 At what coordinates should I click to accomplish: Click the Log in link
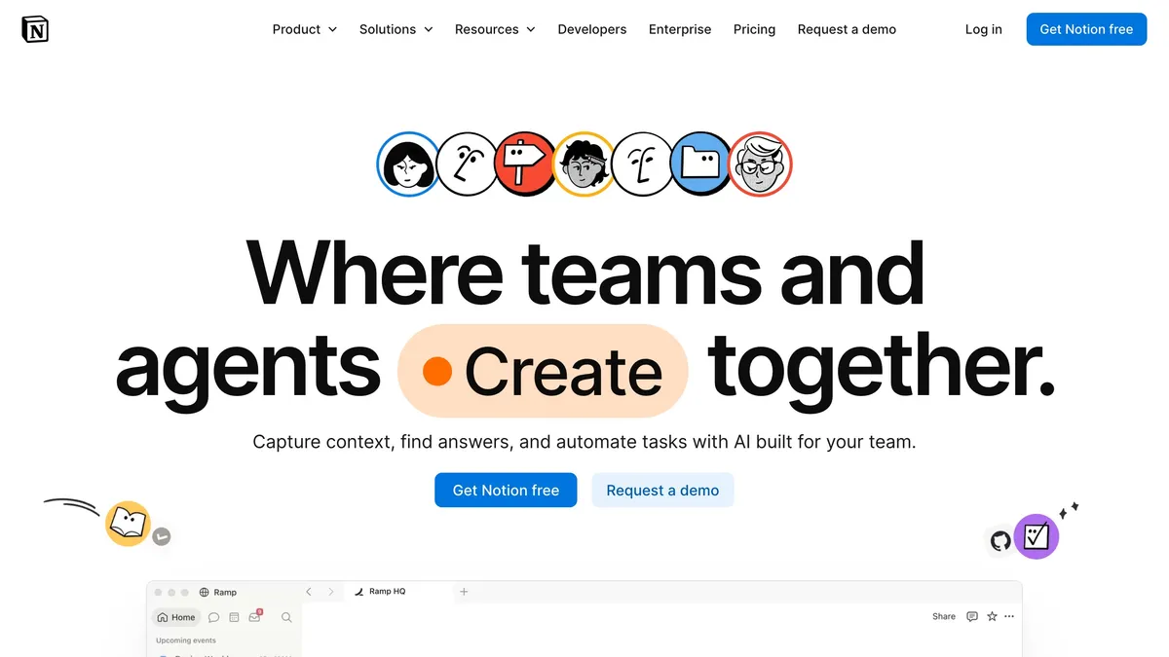[x=983, y=29]
